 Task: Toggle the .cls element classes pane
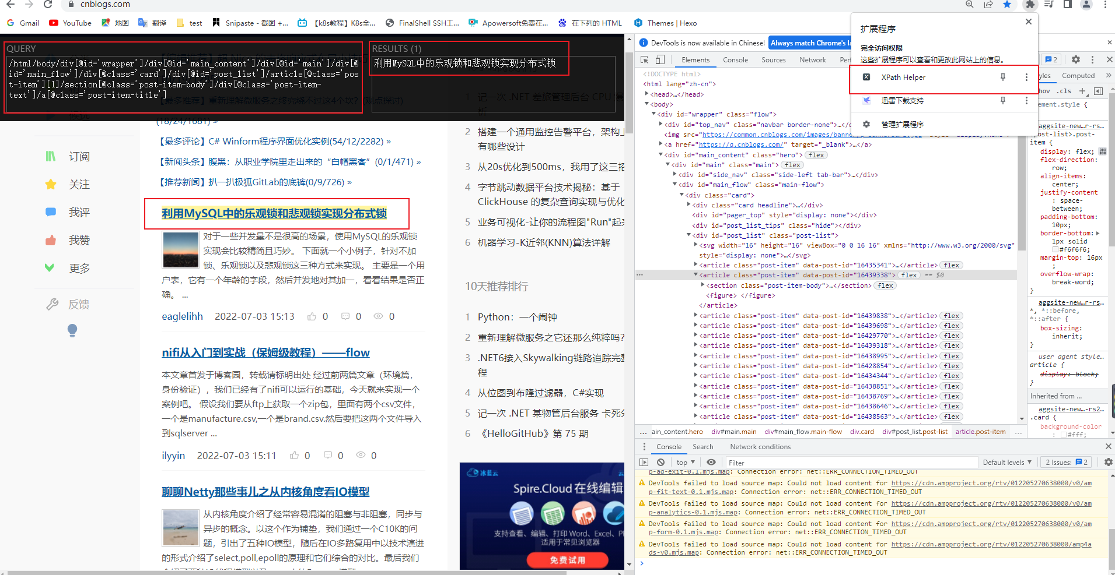(1064, 91)
